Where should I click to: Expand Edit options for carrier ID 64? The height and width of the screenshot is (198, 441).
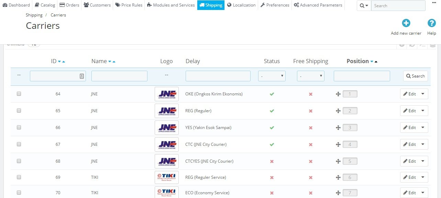[423, 94]
